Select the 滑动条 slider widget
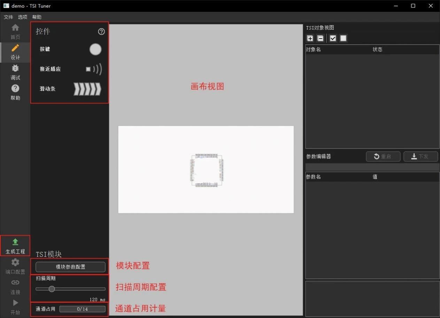440x318 pixels. (87, 89)
